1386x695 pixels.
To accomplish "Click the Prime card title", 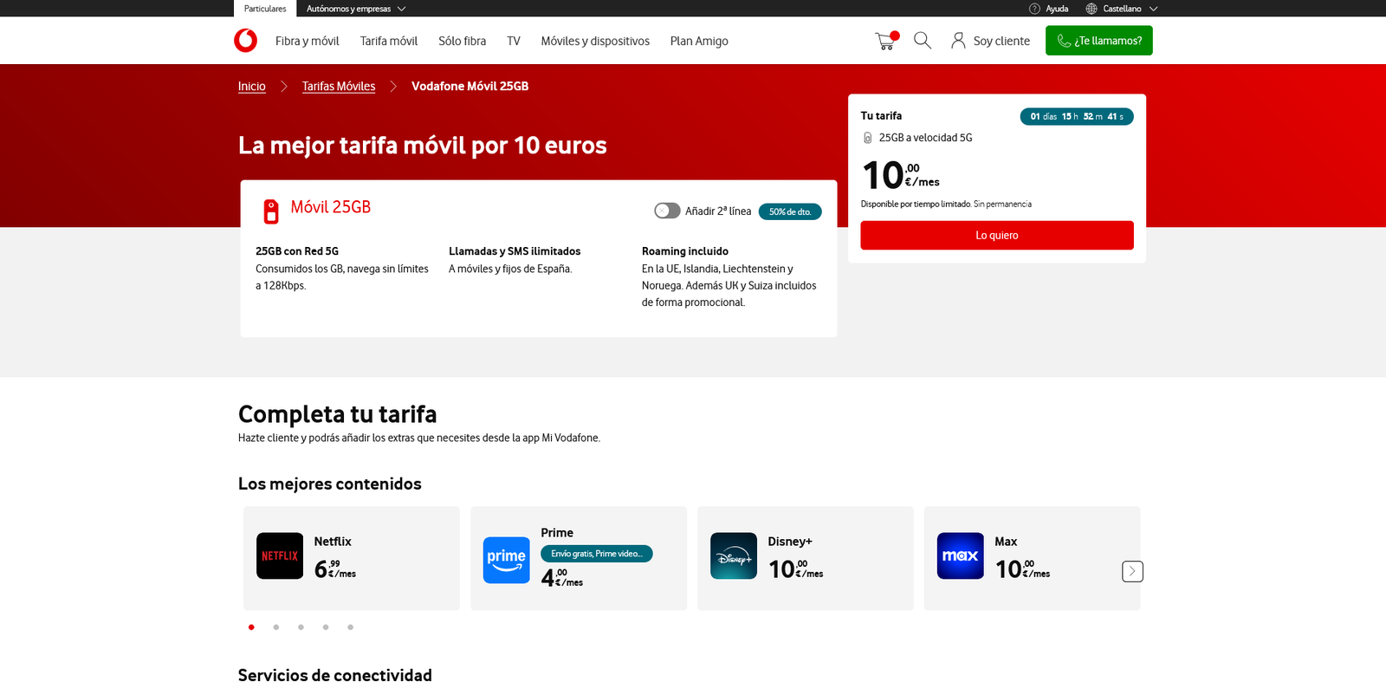I will point(557,533).
